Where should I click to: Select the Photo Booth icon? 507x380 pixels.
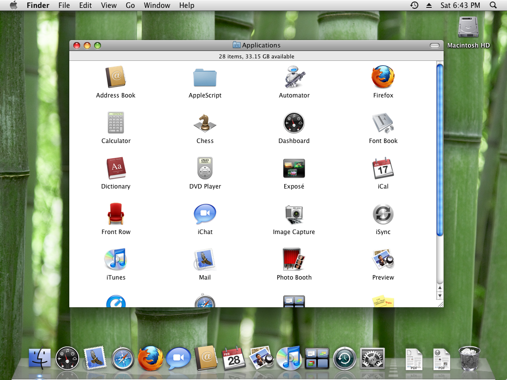[294, 259]
